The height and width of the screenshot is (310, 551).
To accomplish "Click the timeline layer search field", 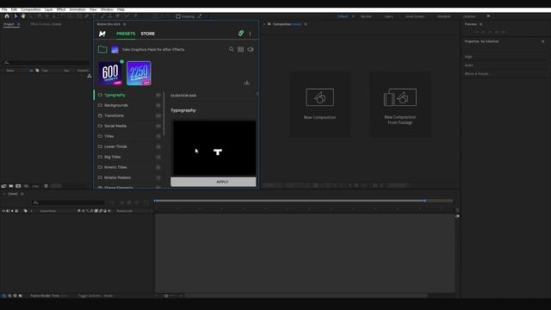I will pos(69,202).
